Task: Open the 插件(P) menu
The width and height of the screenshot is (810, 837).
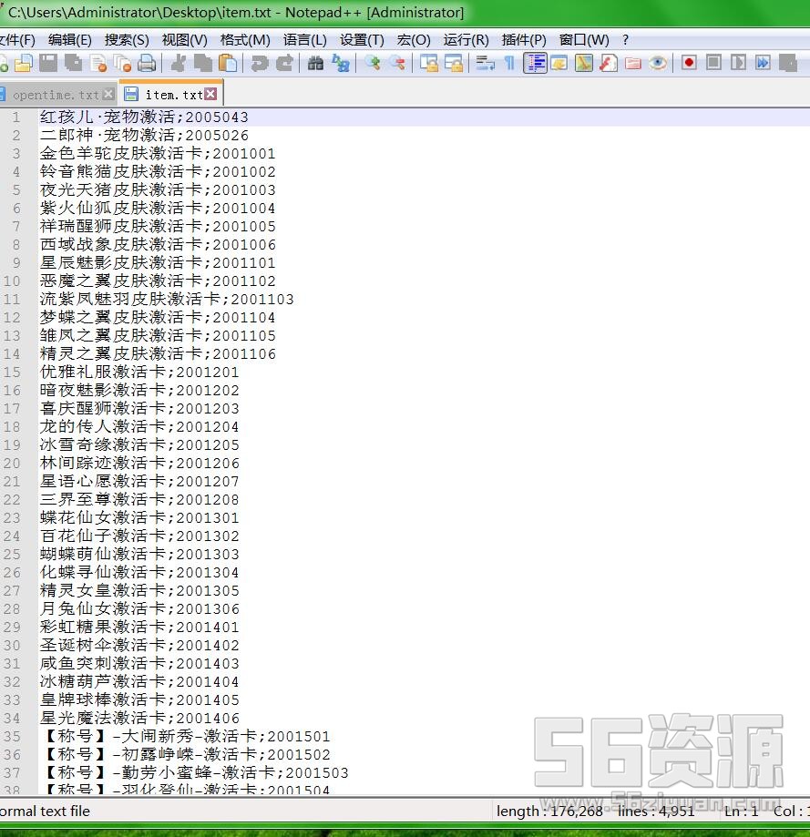Action: click(524, 40)
